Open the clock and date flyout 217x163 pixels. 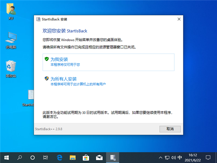click(193, 158)
